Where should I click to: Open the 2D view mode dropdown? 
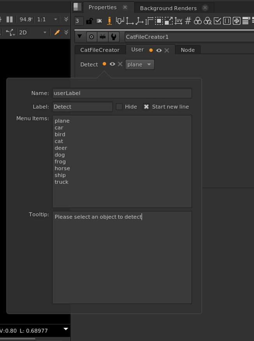pyautogui.click(x=33, y=32)
